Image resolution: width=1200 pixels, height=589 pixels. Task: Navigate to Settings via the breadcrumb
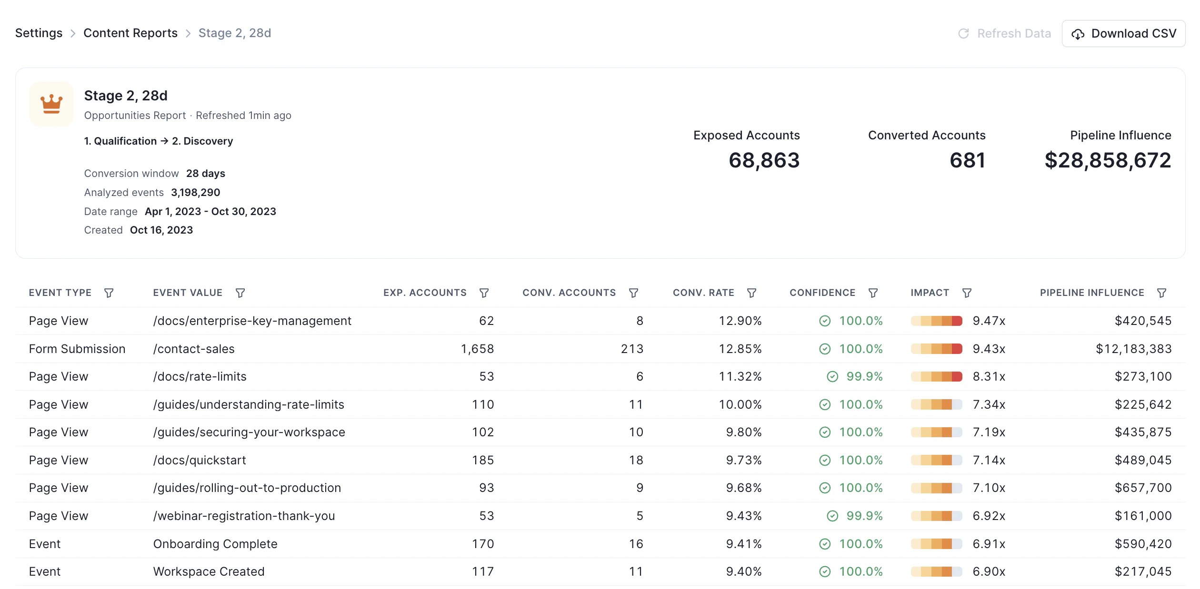39,33
